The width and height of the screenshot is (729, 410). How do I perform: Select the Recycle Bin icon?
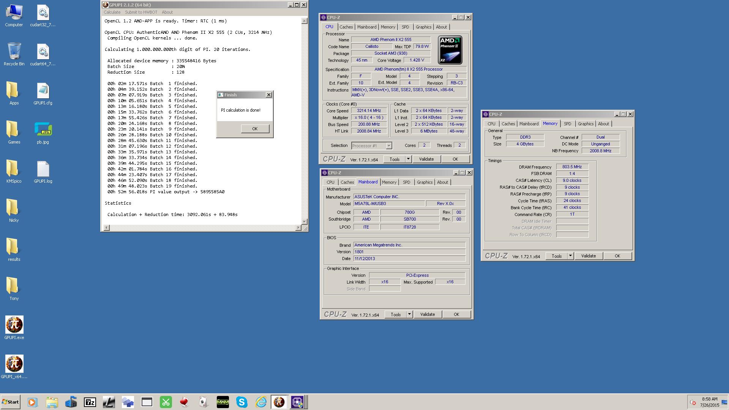click(14, 54)
